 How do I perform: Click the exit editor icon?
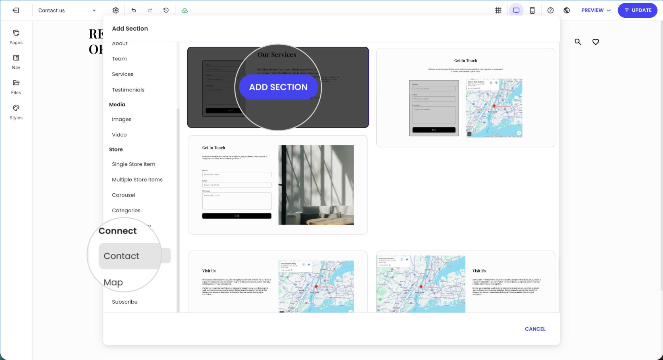click(x=16, y=10)
